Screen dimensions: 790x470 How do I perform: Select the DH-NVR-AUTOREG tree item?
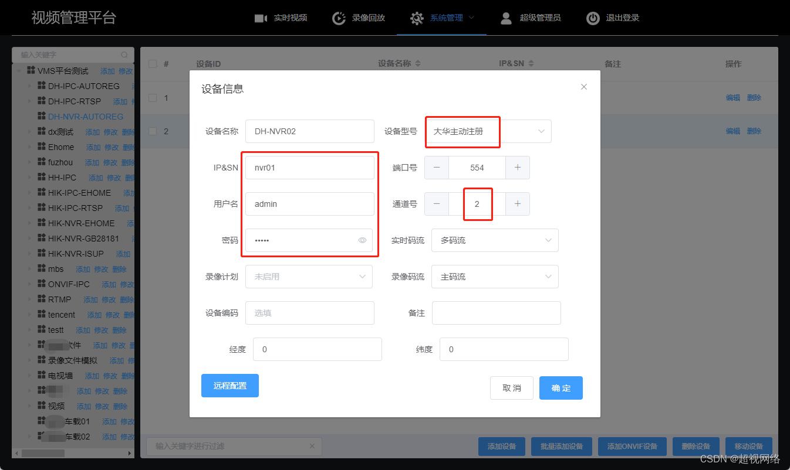(86, 117)
